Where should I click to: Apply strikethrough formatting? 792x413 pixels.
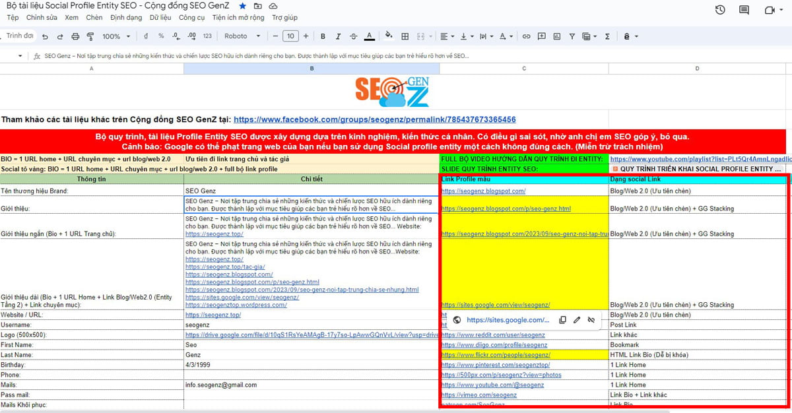pos(353,36)
